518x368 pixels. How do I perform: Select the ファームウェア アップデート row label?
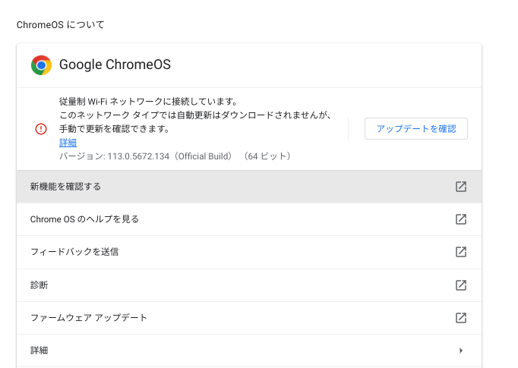tap(89, 318)
